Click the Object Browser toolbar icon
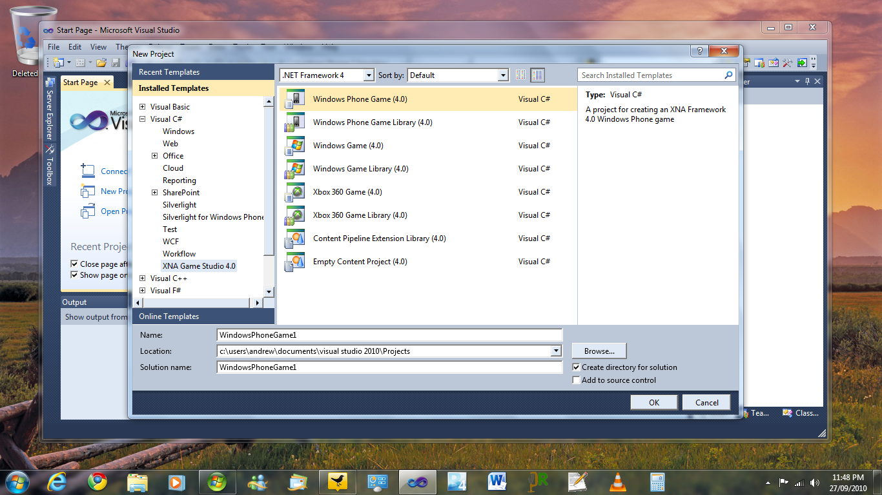The width and height of the screenshot is (882, 495). pyautogui.click(x=774, y=63)
